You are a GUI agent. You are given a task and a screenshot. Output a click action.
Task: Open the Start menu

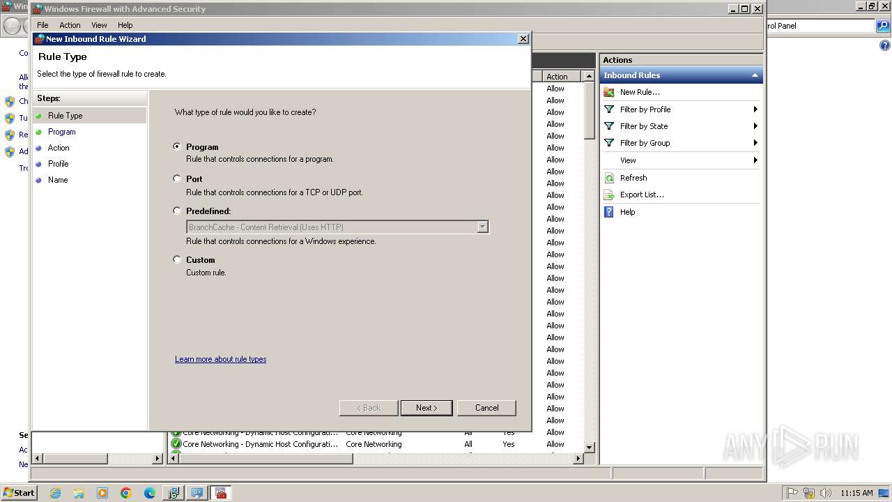tap(19, 493)
